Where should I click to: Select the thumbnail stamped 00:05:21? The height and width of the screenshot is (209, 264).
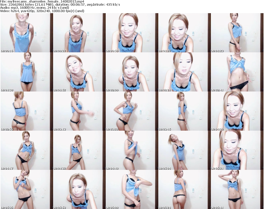[x=237, y=150]
